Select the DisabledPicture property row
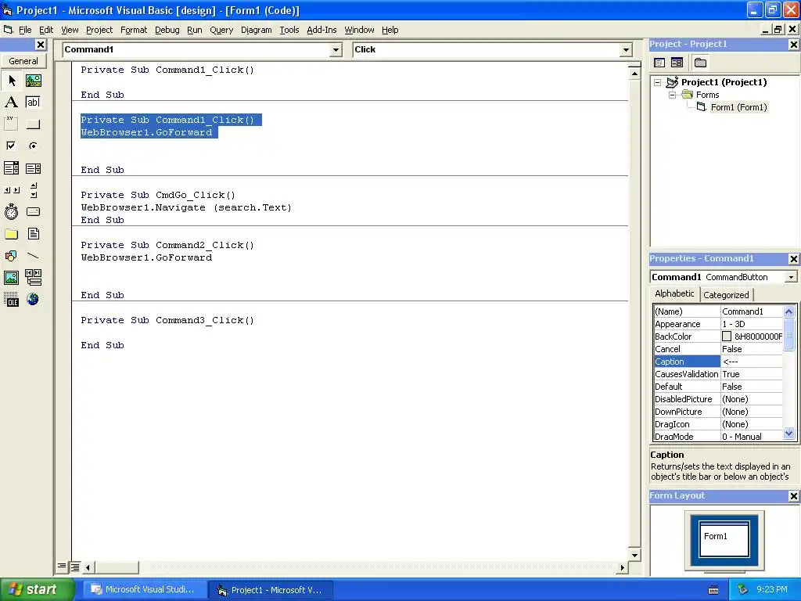 [x=718, y=399]
